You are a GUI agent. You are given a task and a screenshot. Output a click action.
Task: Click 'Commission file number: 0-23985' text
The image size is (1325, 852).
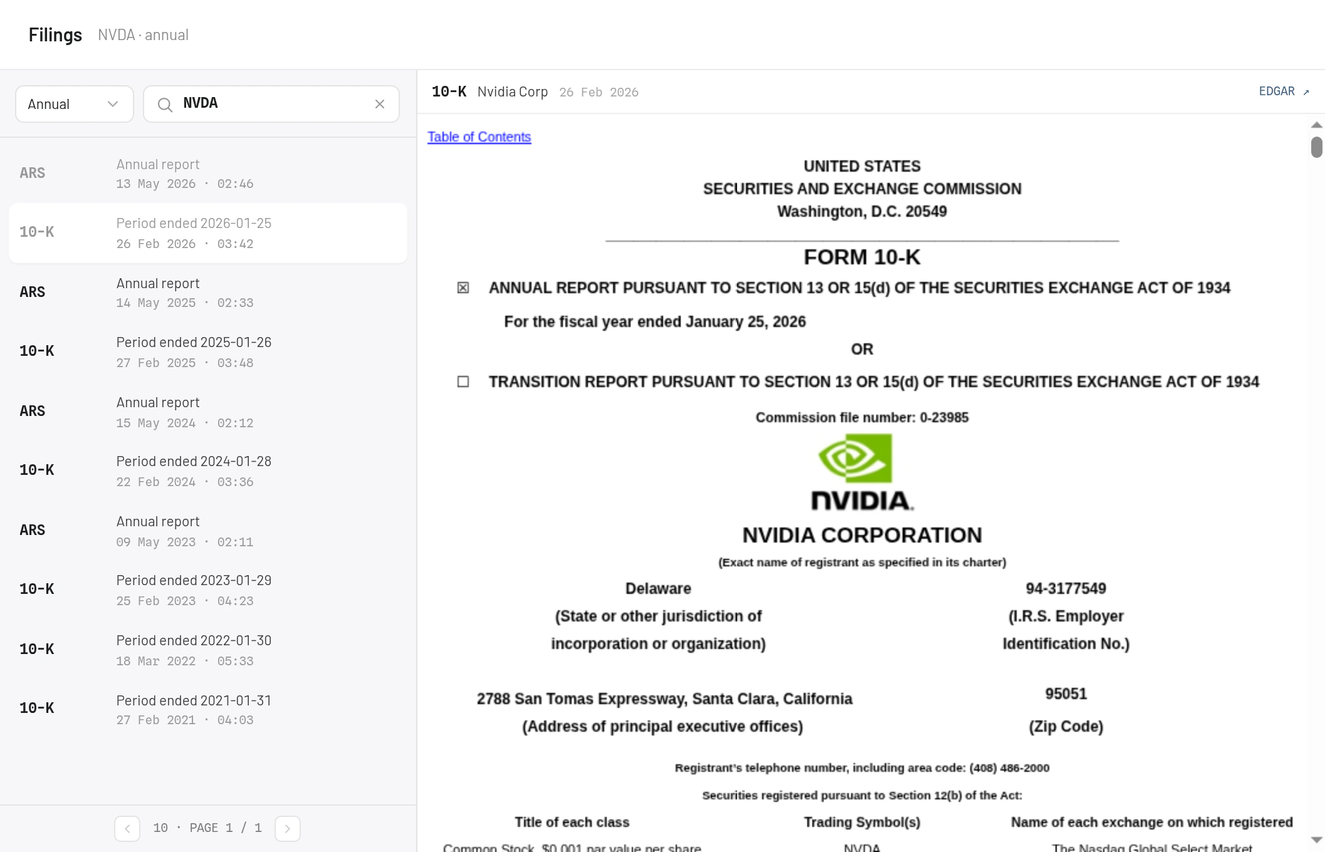click(x=862, y=417)
